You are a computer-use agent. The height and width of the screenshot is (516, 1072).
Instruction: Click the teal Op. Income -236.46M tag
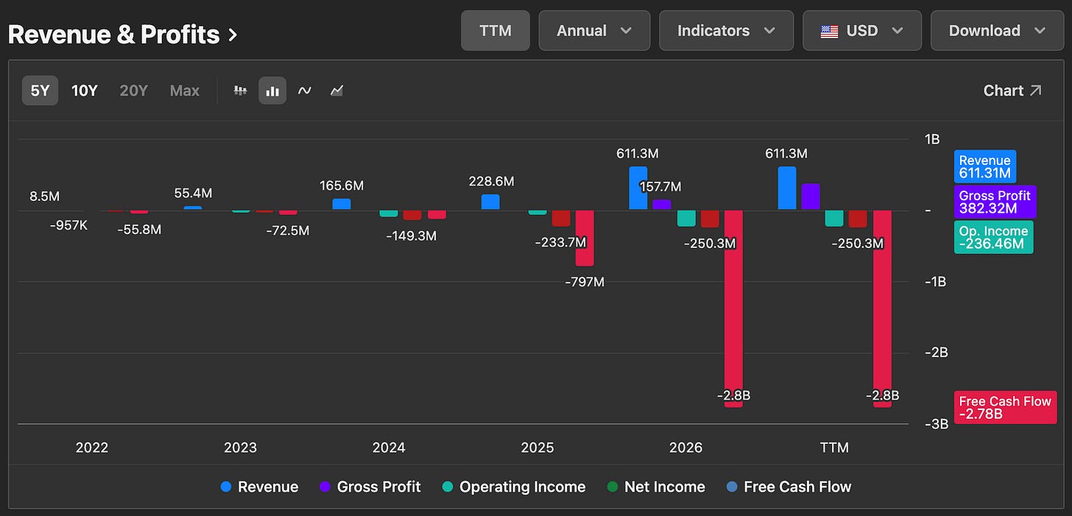click(994, 237)
